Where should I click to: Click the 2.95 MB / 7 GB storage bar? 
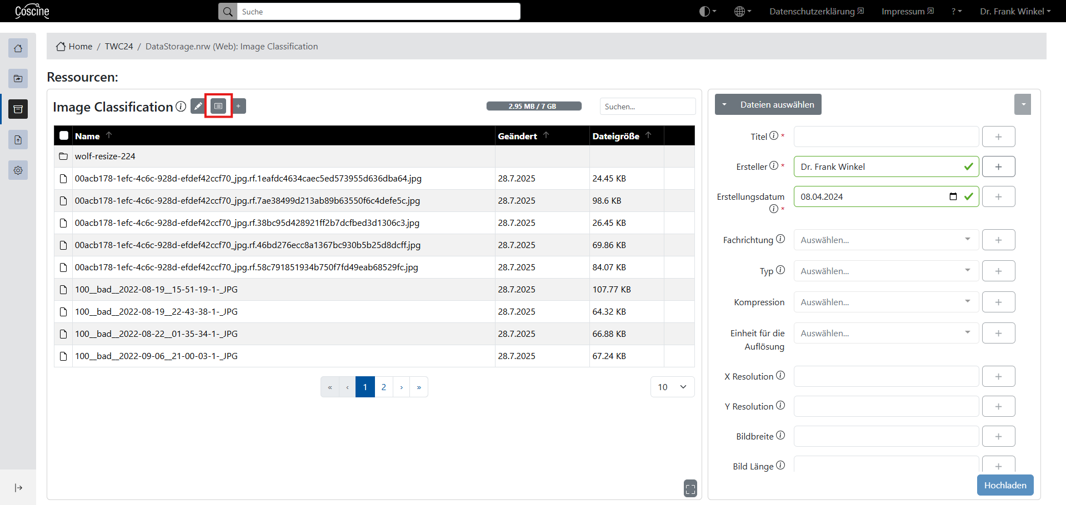[x=533, y=106]
